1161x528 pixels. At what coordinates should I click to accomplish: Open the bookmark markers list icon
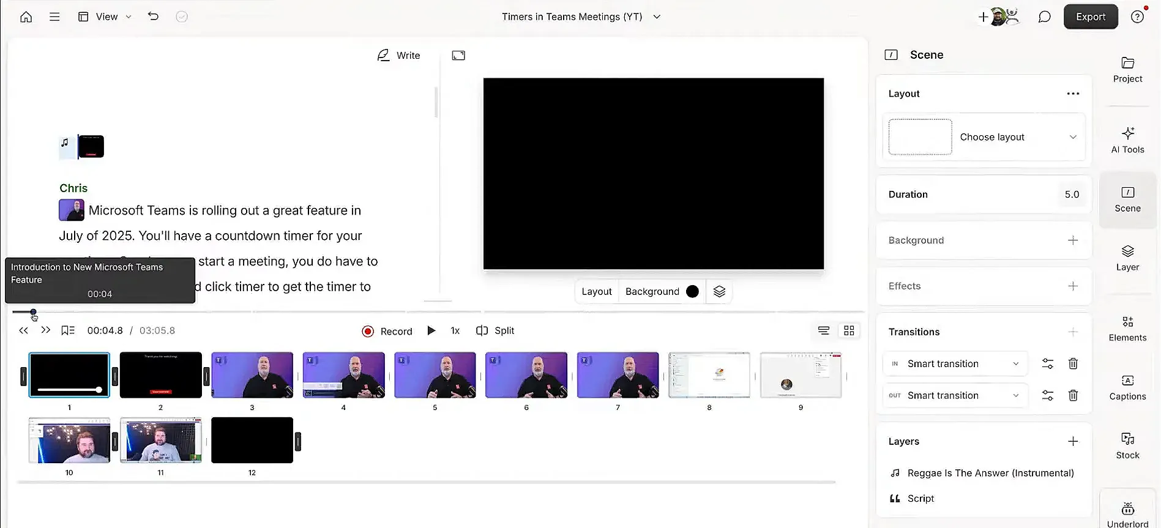pos(67,330)
